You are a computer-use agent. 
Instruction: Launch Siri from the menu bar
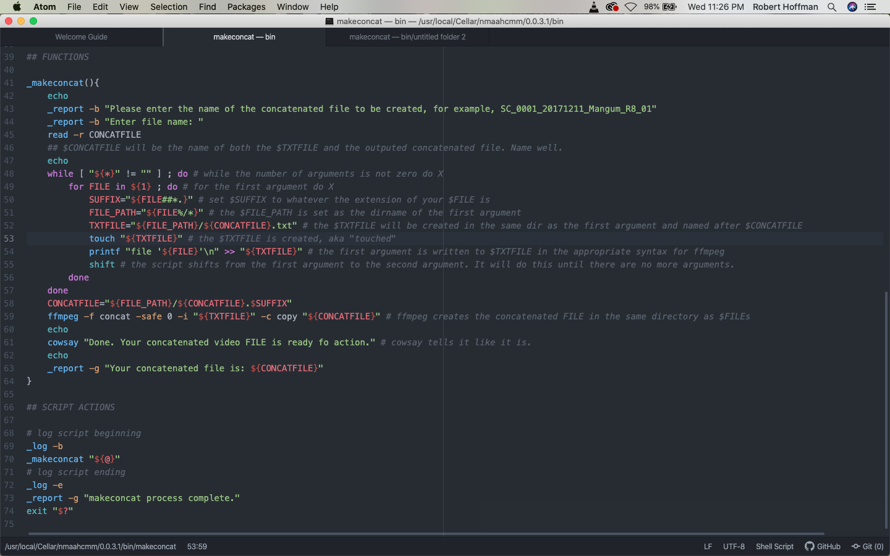coord(852,7)
